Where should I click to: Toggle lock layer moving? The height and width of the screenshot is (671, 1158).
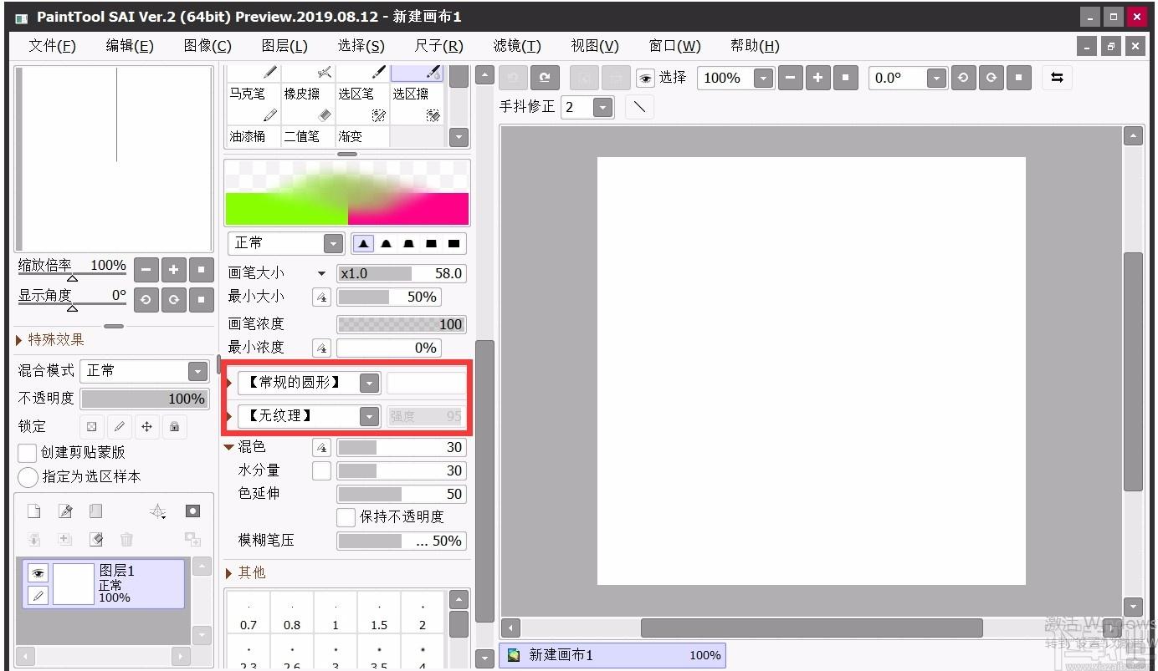click(146, 427)
